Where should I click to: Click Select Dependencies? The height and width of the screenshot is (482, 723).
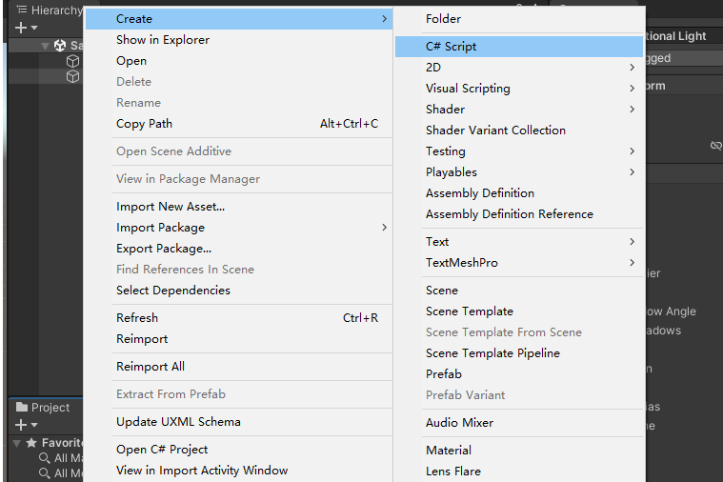[x=239, y=291]
